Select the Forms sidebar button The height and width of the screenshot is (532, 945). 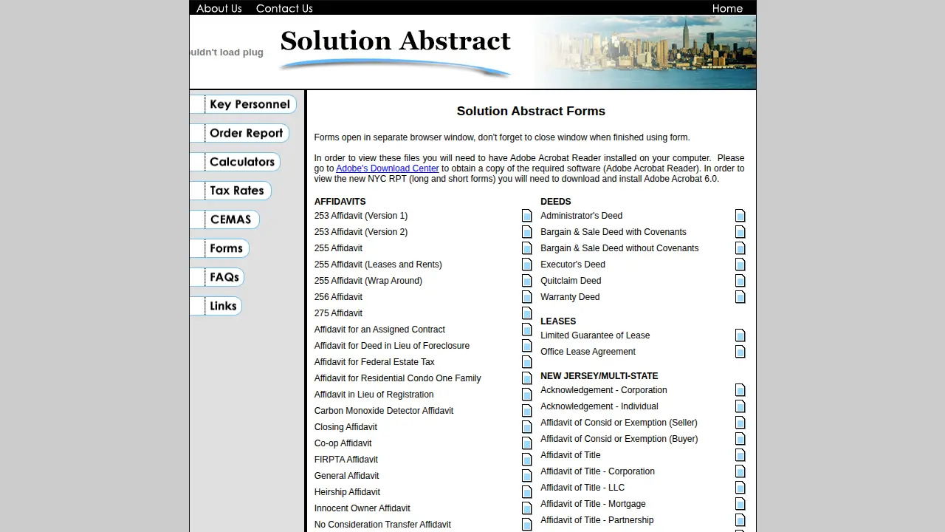219,248
